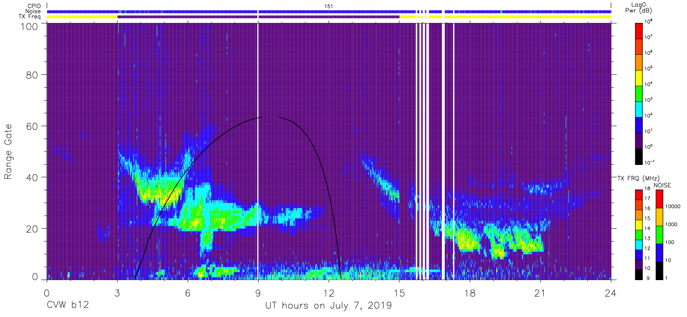The height and width of the screenshot is (317, 687).
Task: Click the red top segment of NOISE colorbar
Action: coord(659,199)
